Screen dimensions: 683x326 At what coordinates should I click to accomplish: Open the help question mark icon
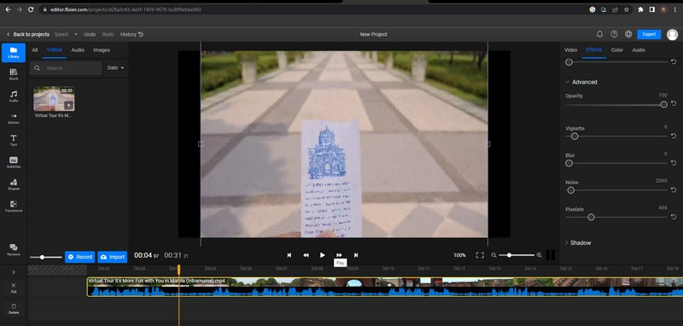tap(614, 34)
